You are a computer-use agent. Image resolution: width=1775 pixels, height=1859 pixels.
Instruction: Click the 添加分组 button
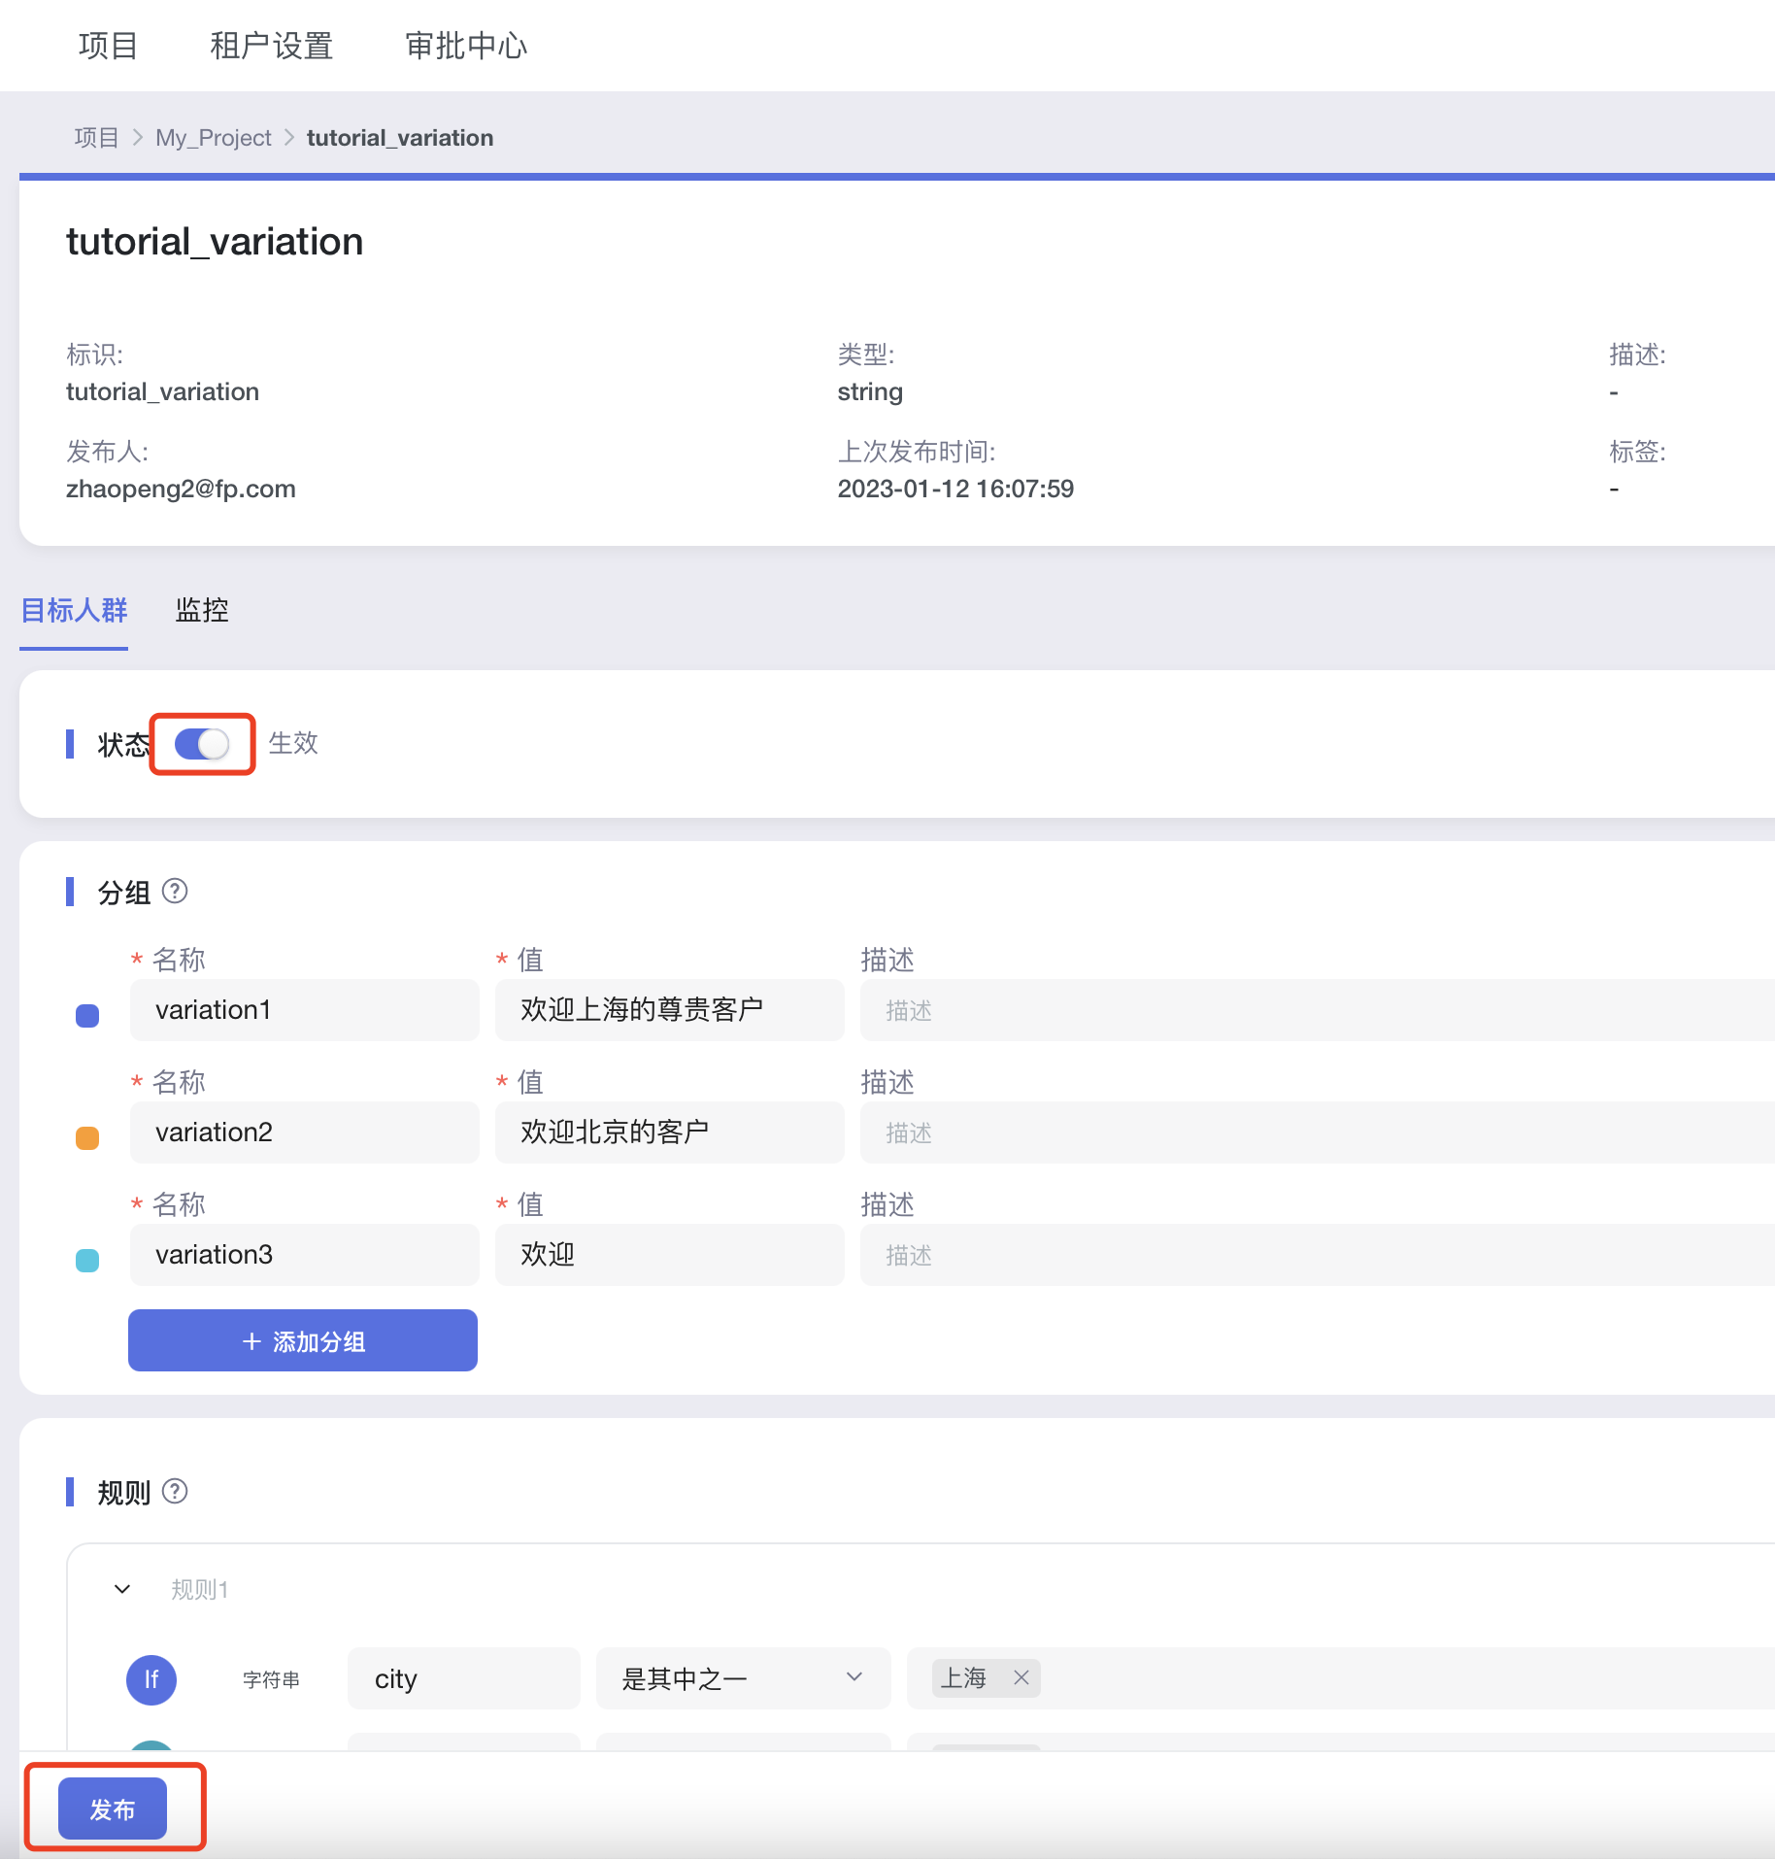[303, 1340]
